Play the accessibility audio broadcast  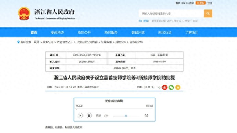(80, 116)
